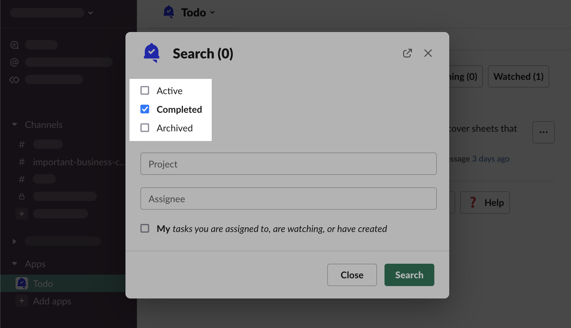
Task: Click the plus icon next to Add apps
Action: (22, 301)
